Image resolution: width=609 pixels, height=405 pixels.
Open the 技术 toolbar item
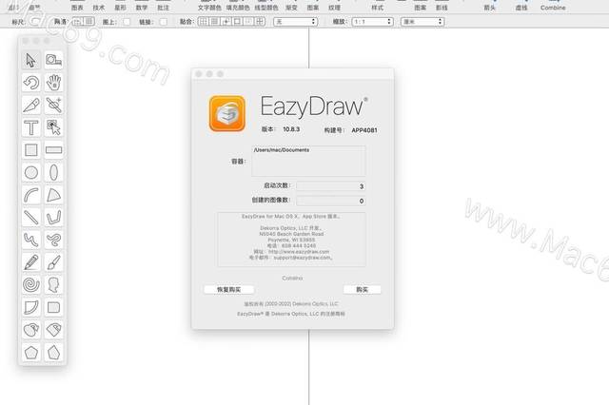coord(99,6)
